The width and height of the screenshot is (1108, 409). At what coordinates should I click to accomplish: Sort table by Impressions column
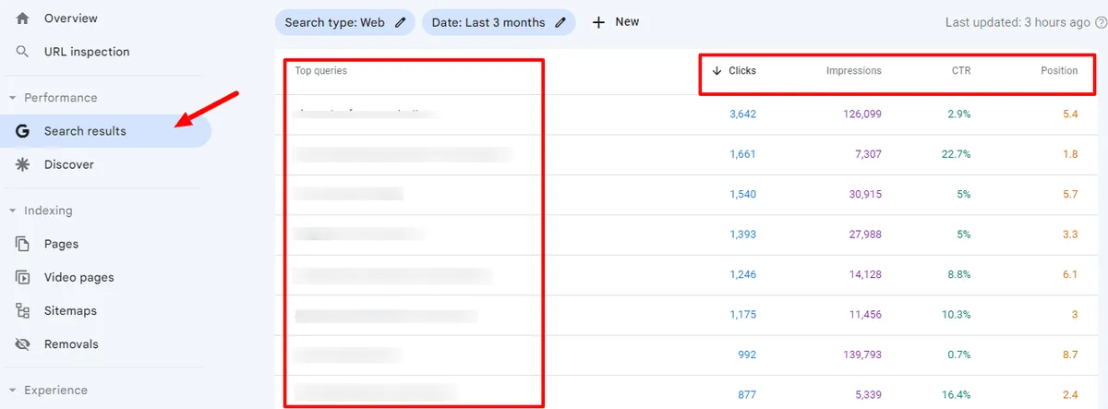[x=853, y=70]
